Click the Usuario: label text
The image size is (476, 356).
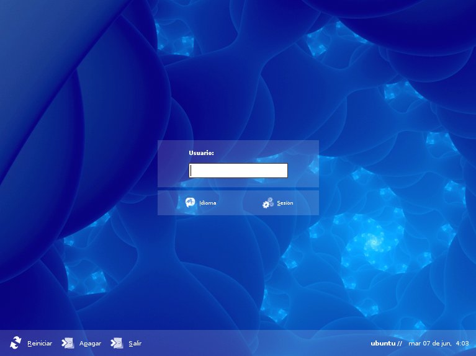pyautogui.click(x=201, y=153)
